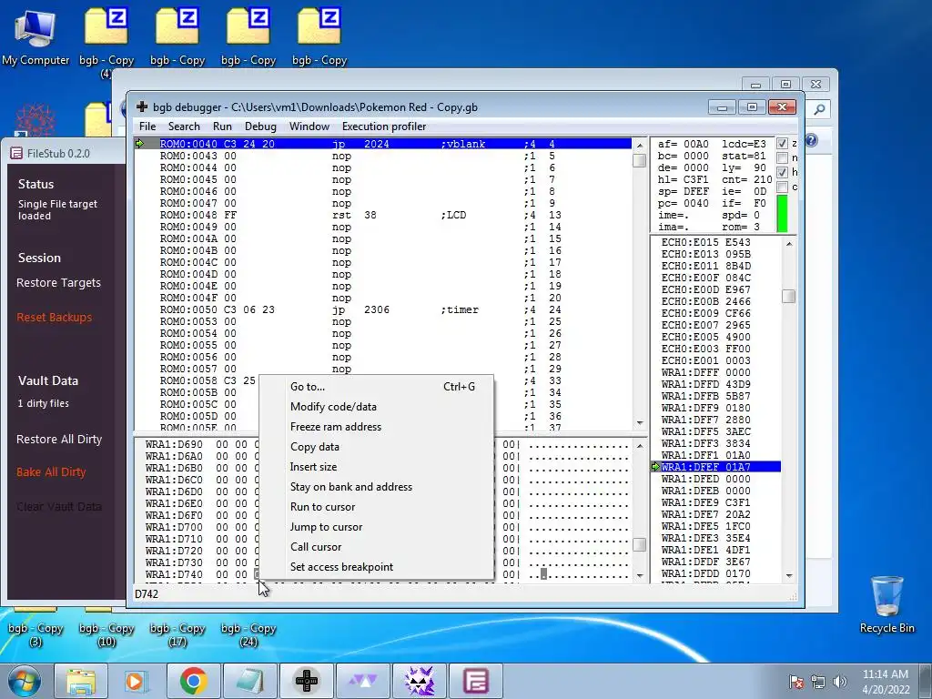
Task: Select Stay on bank and address
Action: (x=376, y=487)
